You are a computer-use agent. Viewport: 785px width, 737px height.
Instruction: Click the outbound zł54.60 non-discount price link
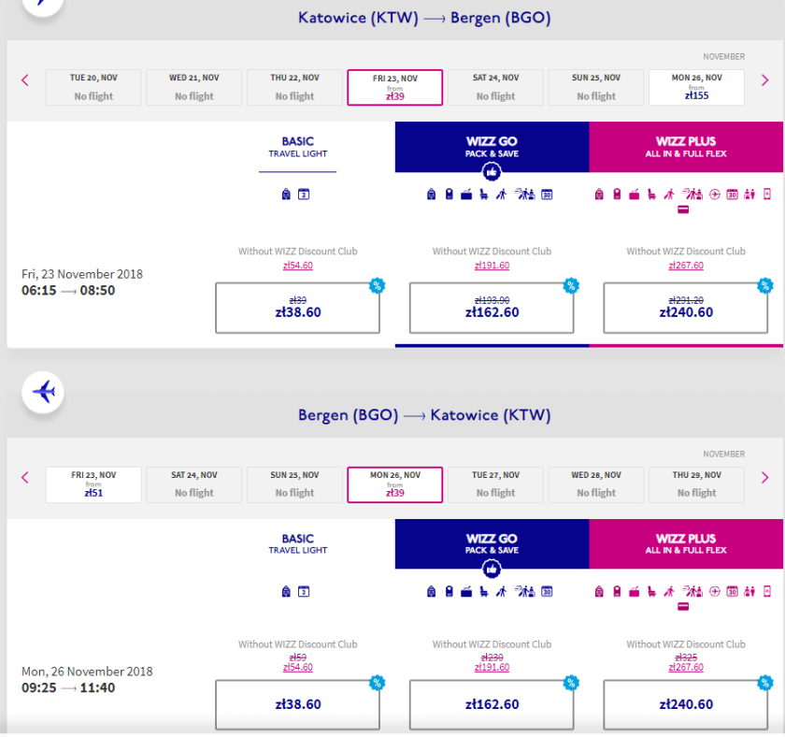click(x=297, y=266)
